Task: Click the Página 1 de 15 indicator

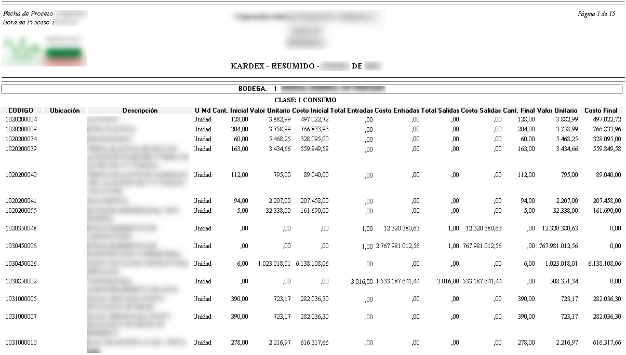Action: pyautogui.click(x=596, y=14)
